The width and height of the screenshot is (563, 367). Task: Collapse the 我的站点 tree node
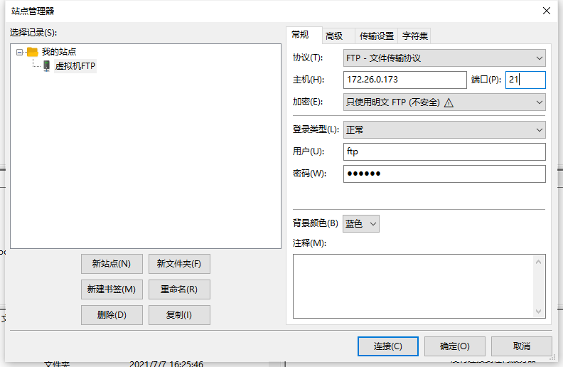pos(19,53)
